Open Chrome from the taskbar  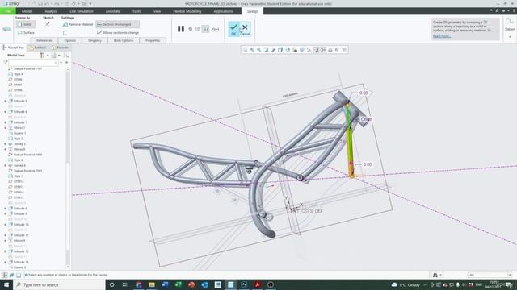click(x=138, y=284)
